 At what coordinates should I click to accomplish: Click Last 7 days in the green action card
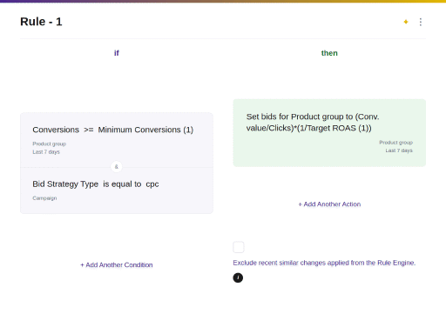pyautogui.click(x=399, y=150)
